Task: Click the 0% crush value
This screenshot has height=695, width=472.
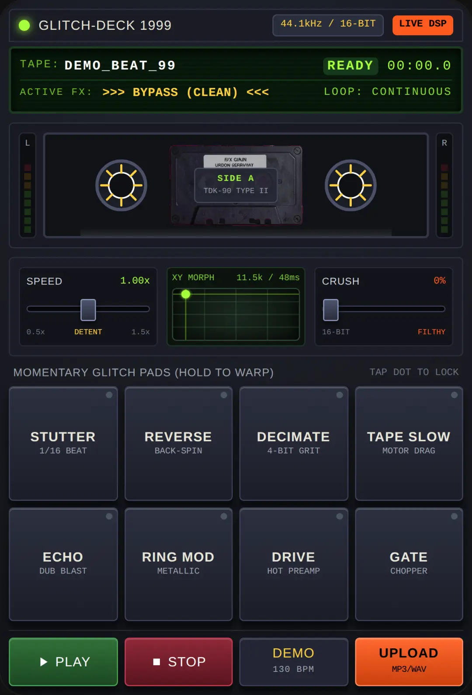Action: pos(440,281)
